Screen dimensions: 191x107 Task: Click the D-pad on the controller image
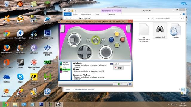pyautogui.click(x=84, y=52)
